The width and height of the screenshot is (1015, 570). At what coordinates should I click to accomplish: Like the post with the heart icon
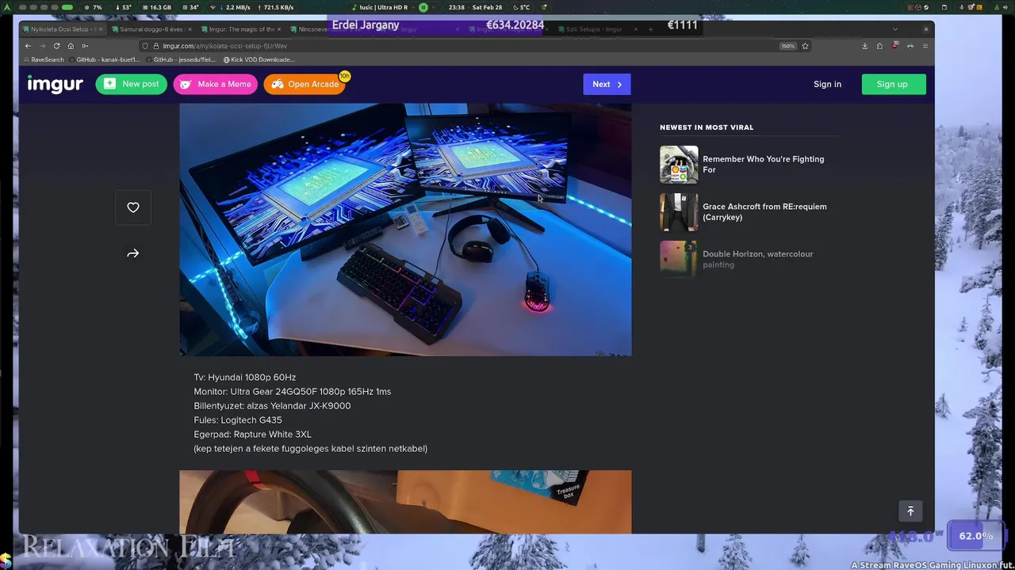133,207
